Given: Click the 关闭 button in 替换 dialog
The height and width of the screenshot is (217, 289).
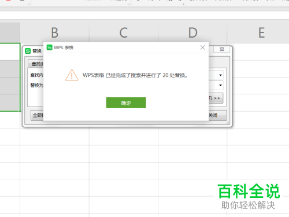Looking at the screenshot, I should 217,115.
